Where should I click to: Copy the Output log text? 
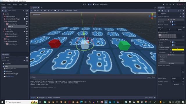pos(149,77)
